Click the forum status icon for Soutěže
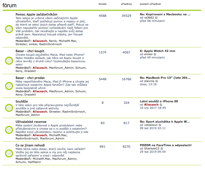 coord(9,108)
